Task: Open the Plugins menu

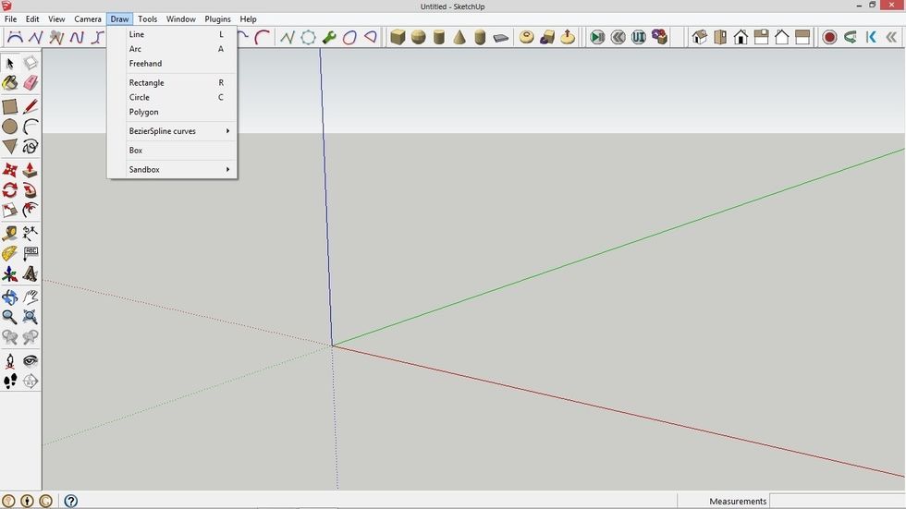Action: (218, 19)
